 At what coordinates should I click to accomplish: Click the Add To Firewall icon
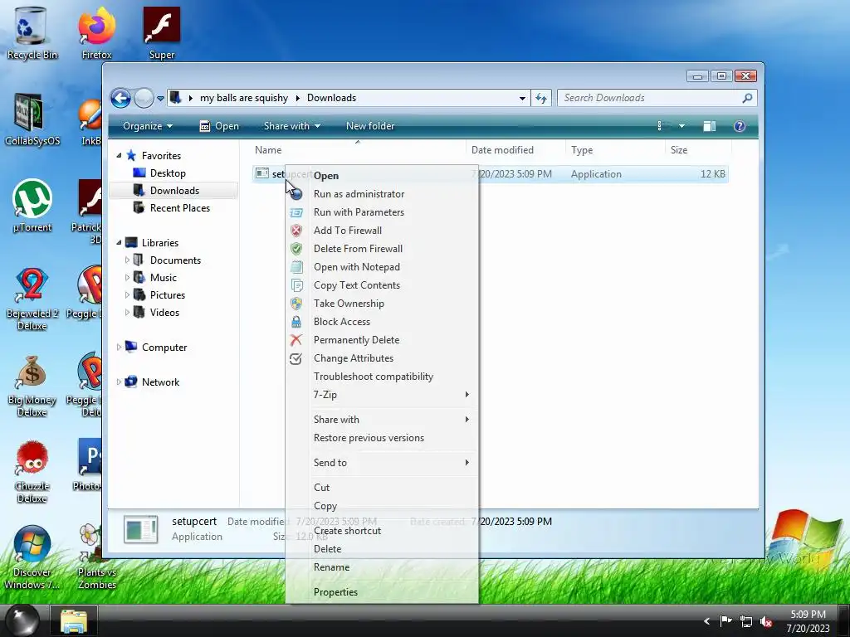pyautogui.click(x=296, y=231)
